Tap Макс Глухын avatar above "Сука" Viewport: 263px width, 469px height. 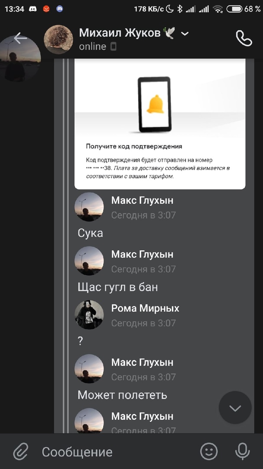[89, 207]
